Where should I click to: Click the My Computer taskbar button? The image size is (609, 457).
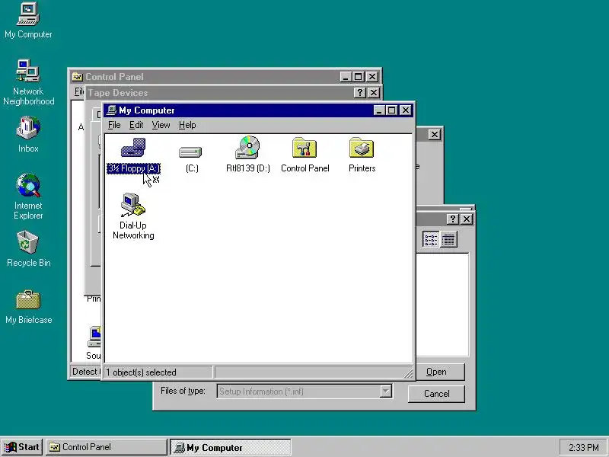231,447
